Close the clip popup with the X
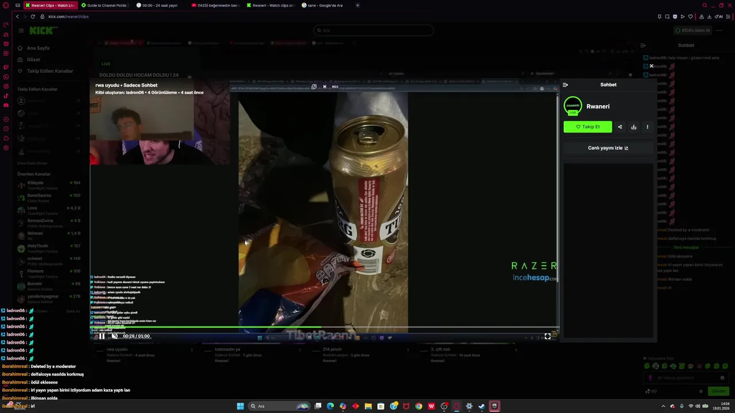Screen dimensions: 735x413 [x=651, y=66]
